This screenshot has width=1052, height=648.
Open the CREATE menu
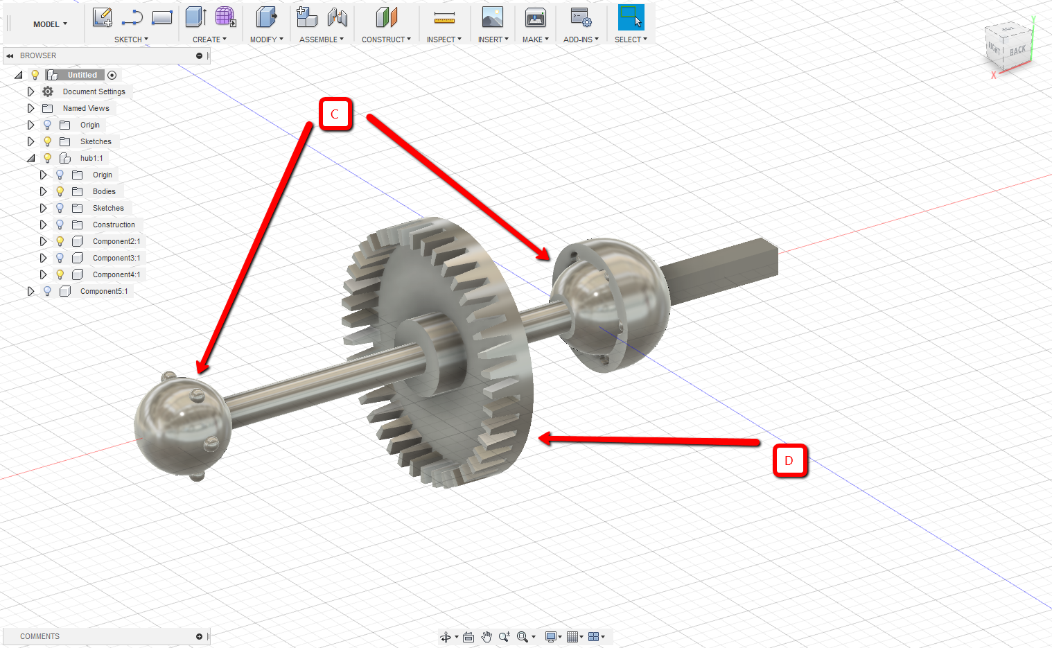[x=209, y=40]
